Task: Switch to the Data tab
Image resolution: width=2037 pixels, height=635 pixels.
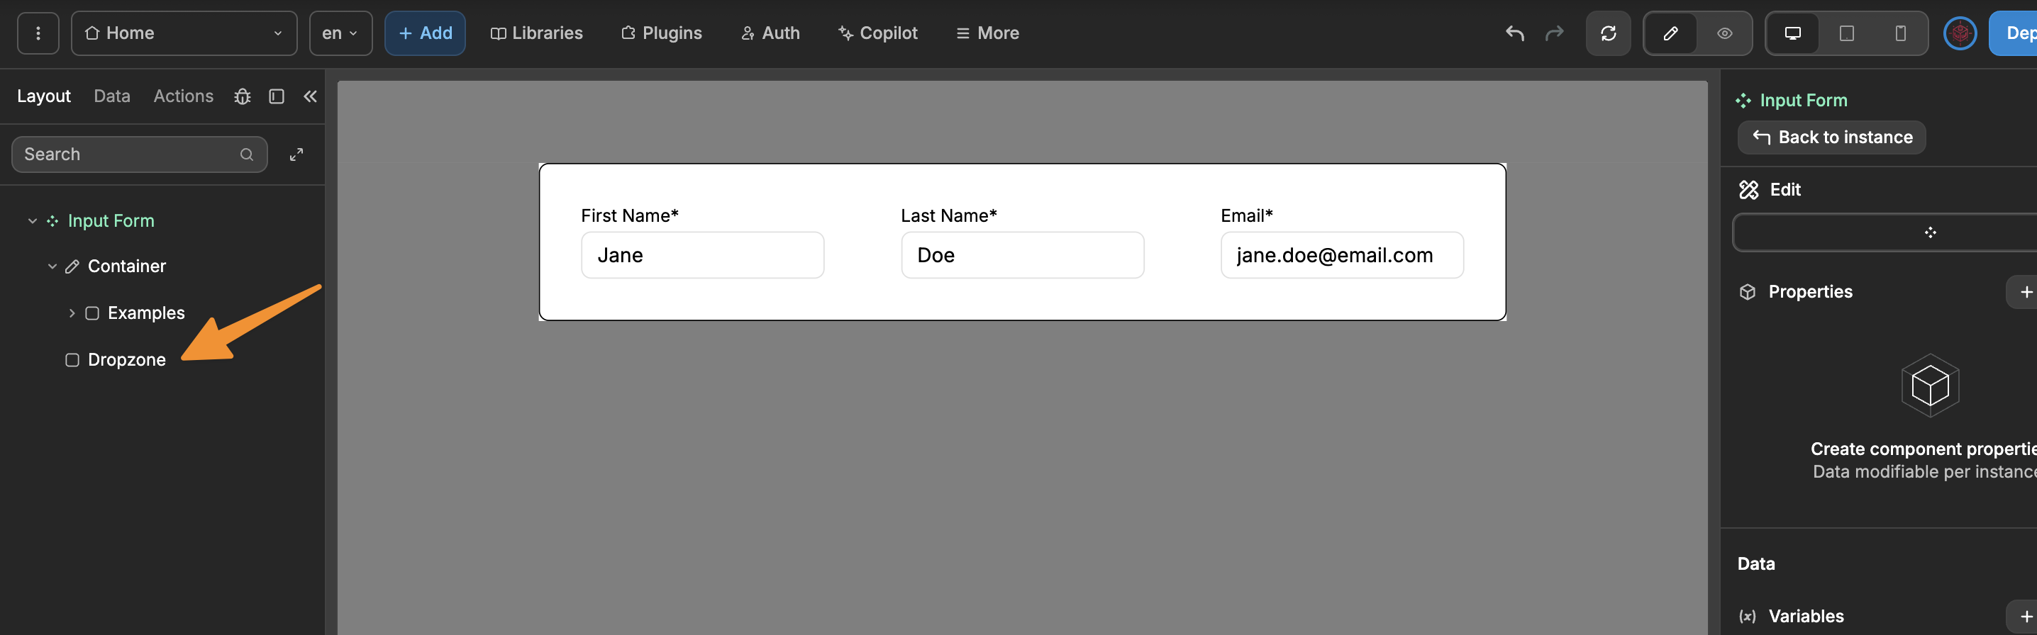Action: point(111,96)
